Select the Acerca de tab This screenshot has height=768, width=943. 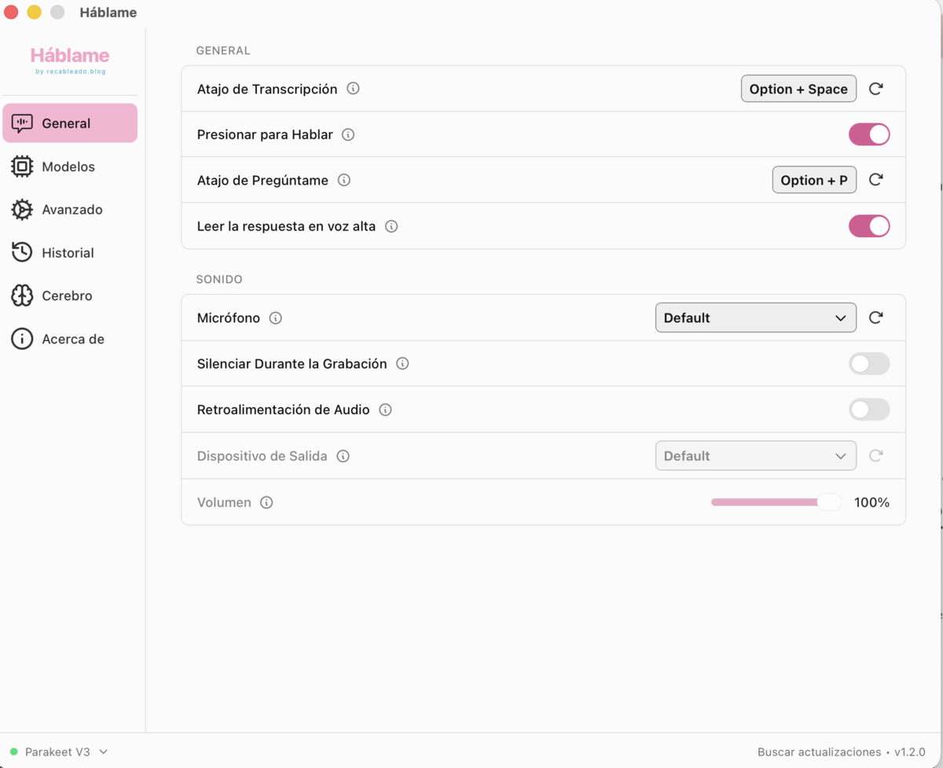(x=70, y=339)
